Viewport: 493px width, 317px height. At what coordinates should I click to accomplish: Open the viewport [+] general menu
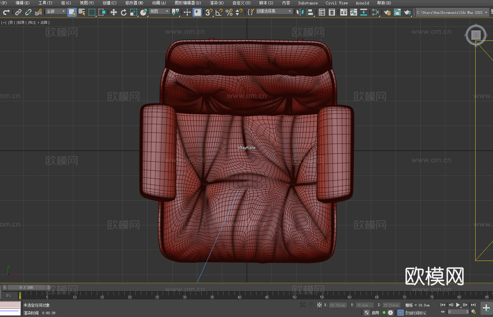[x=4, y=22]
